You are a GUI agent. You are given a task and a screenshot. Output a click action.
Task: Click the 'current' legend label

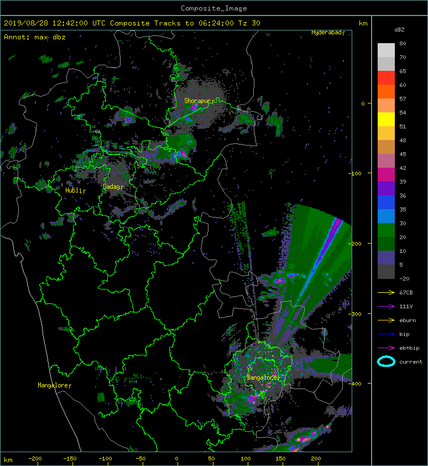click(411, 362)
